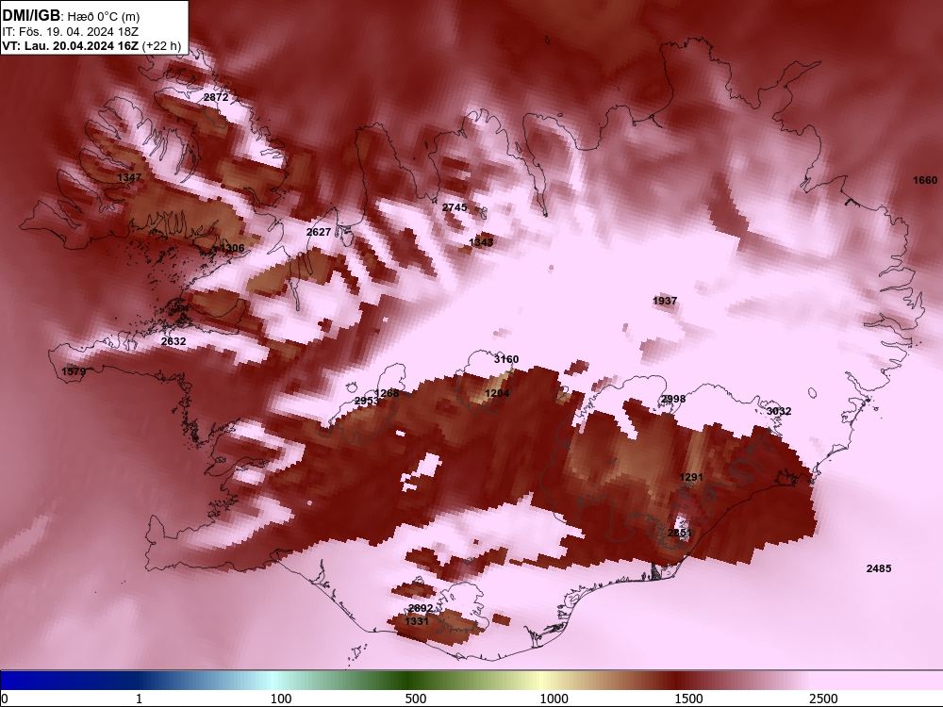Click the map value 1660
This screenshot has width=943, height=707.
(925, 180)
